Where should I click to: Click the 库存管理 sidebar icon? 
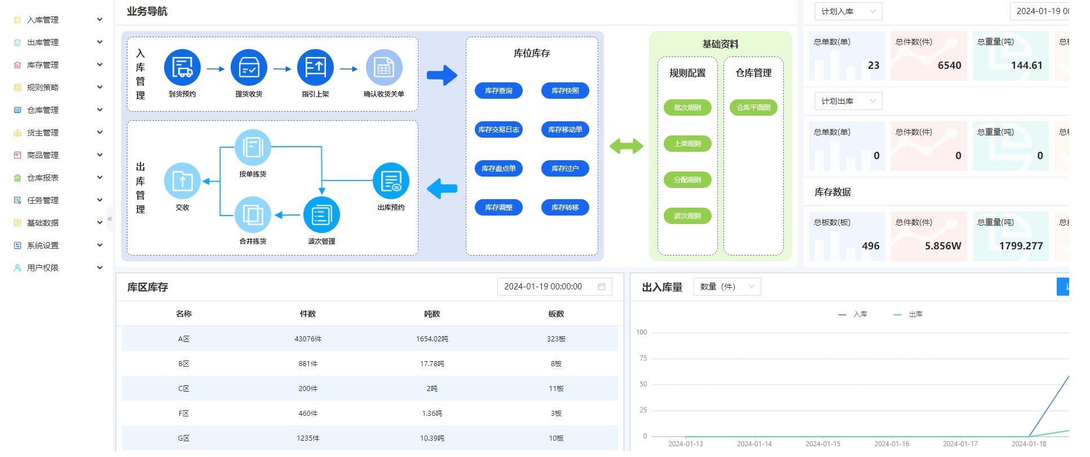[17, 65]
